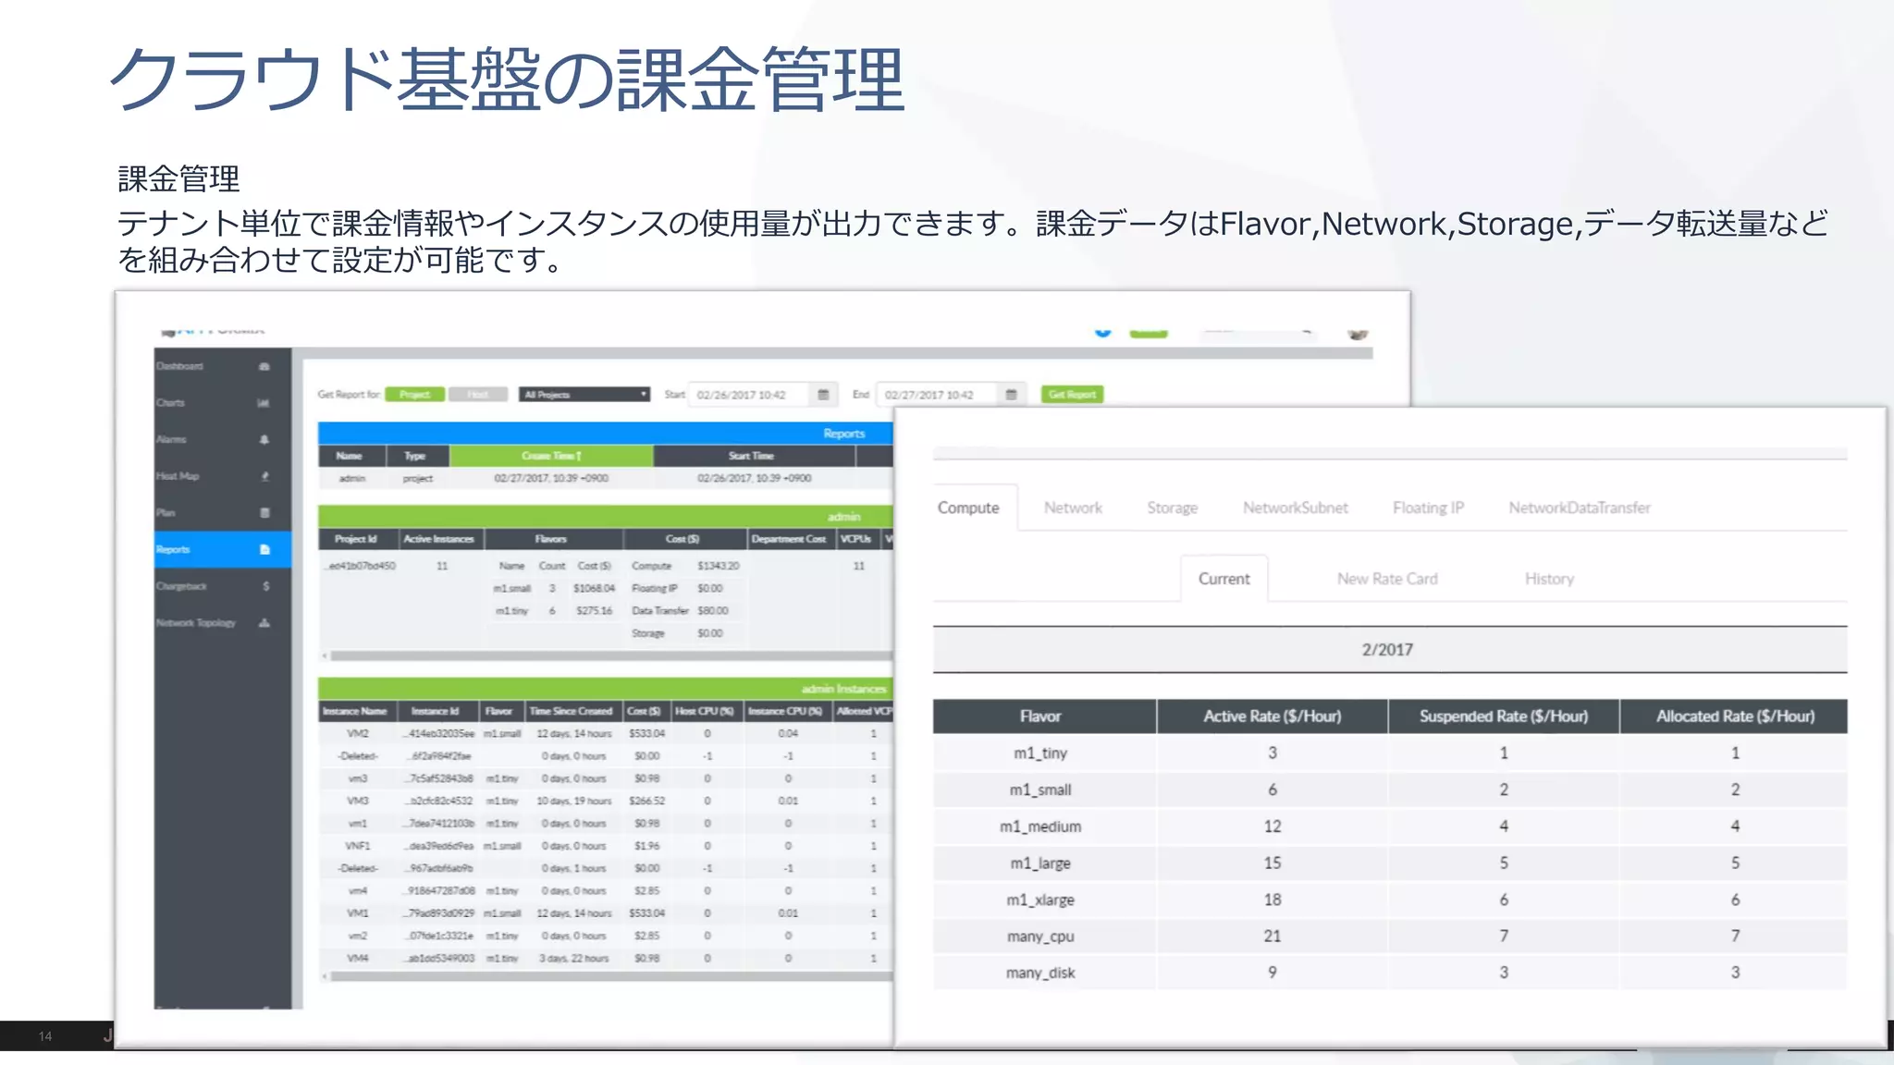Click the Network Topology icon
The width and height of the screenshot is (1894, 1065).
[264, 623]
